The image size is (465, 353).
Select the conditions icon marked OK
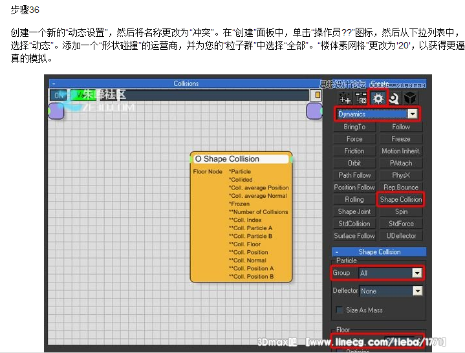point(362,98)
